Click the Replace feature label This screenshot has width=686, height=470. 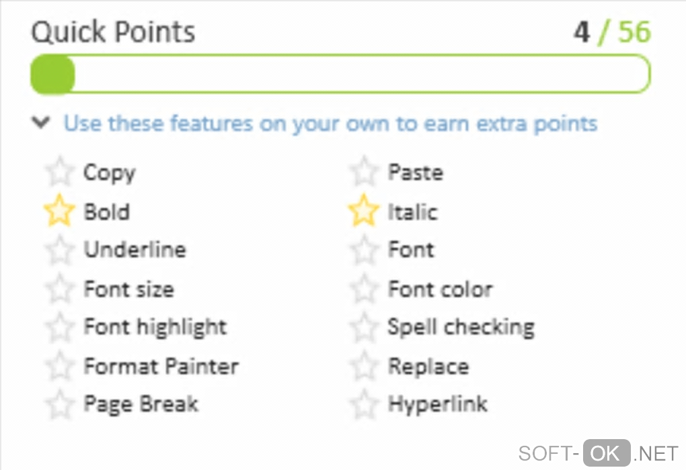click(x=428, y=367)
